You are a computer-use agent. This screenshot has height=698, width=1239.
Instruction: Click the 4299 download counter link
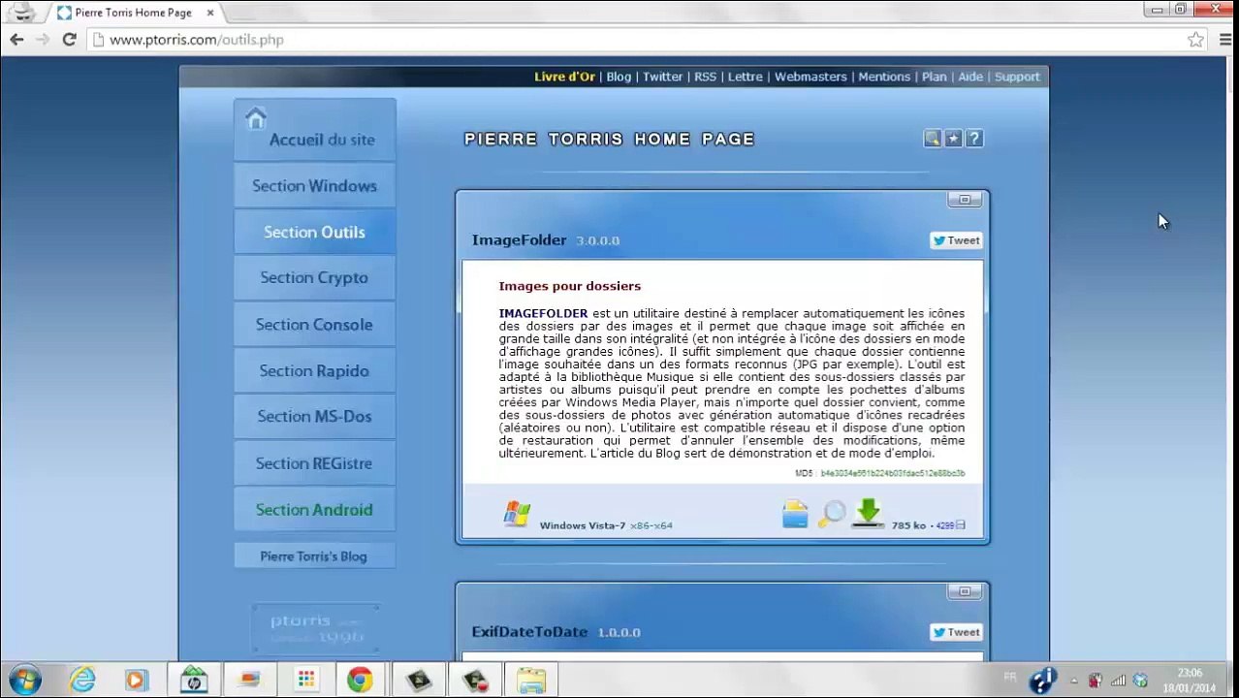945,525
